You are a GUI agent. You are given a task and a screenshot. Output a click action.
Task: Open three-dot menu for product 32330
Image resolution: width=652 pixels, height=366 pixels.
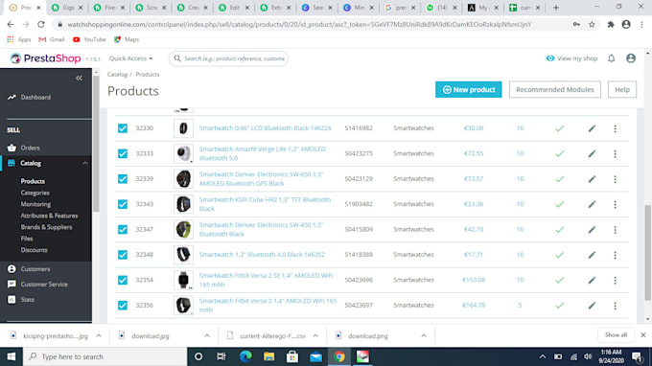tap(615, 128)
